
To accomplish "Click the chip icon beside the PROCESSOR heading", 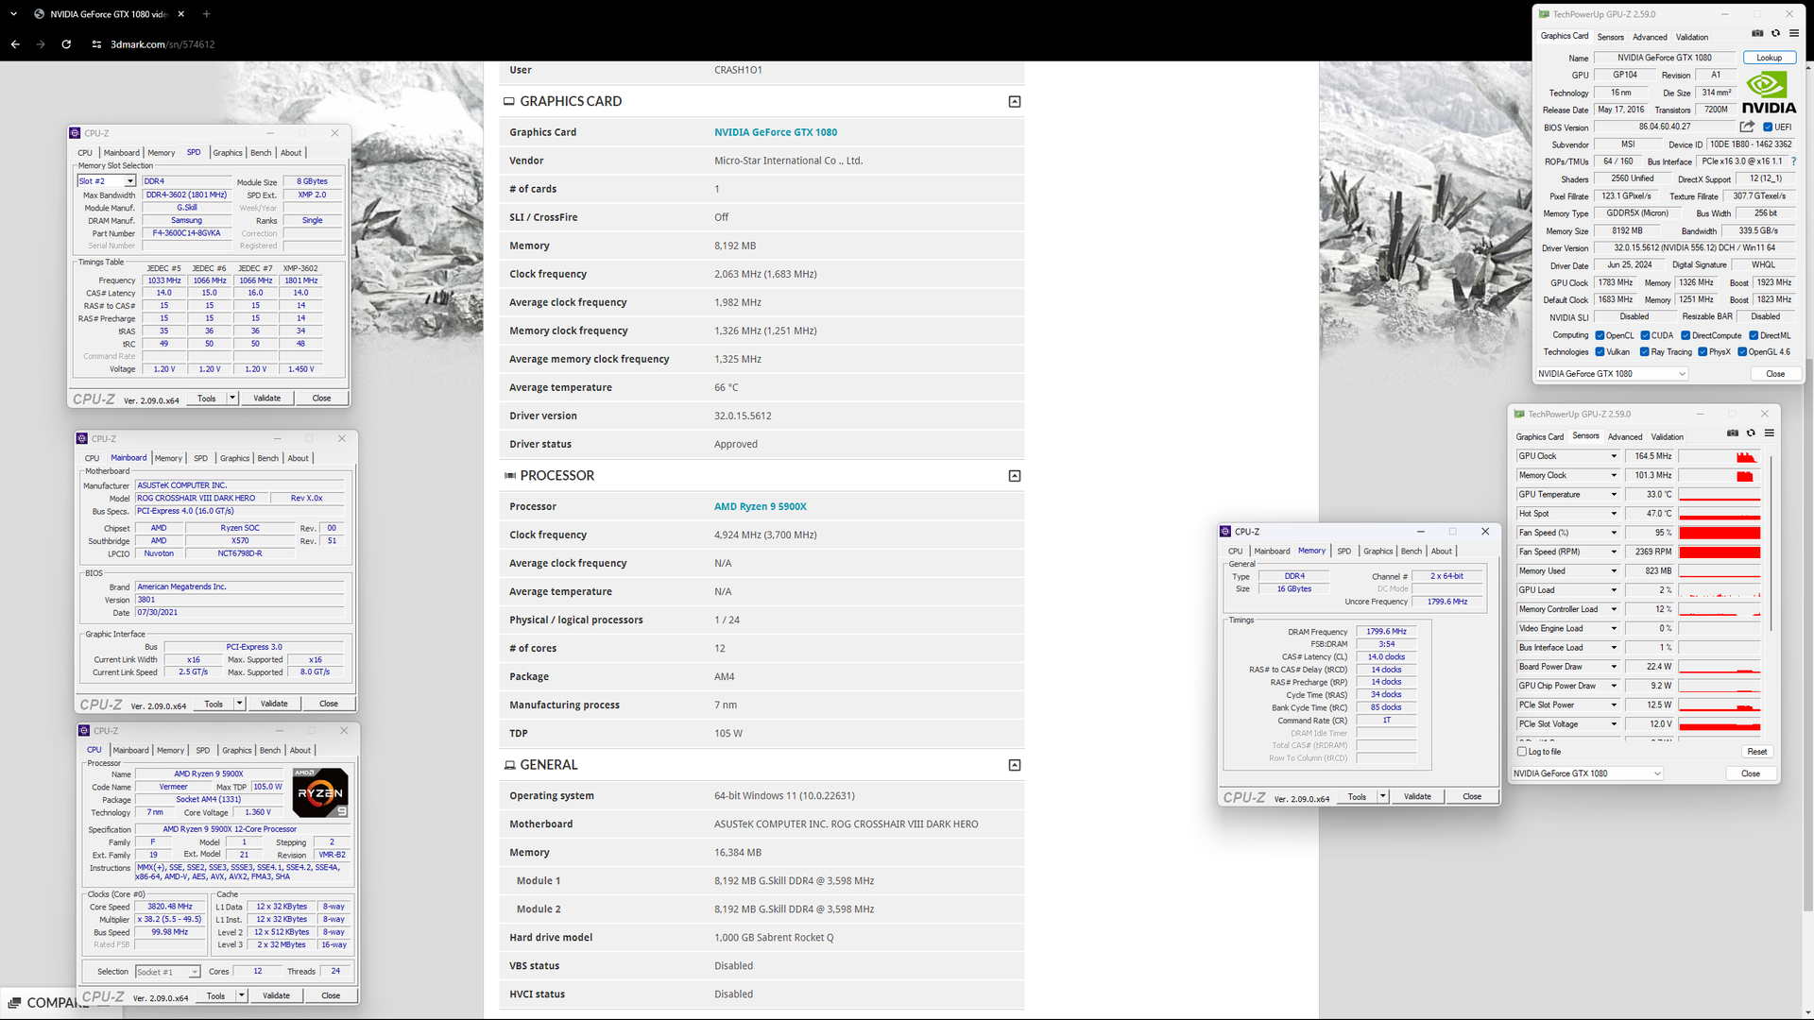I will (x=509, y=476).
